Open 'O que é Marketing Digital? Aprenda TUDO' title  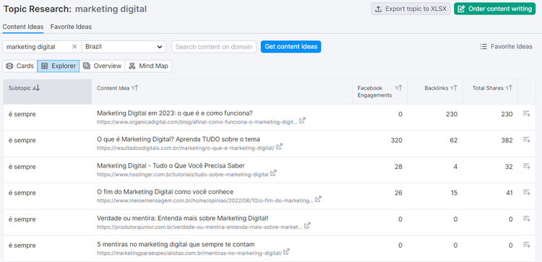(178, 139)
